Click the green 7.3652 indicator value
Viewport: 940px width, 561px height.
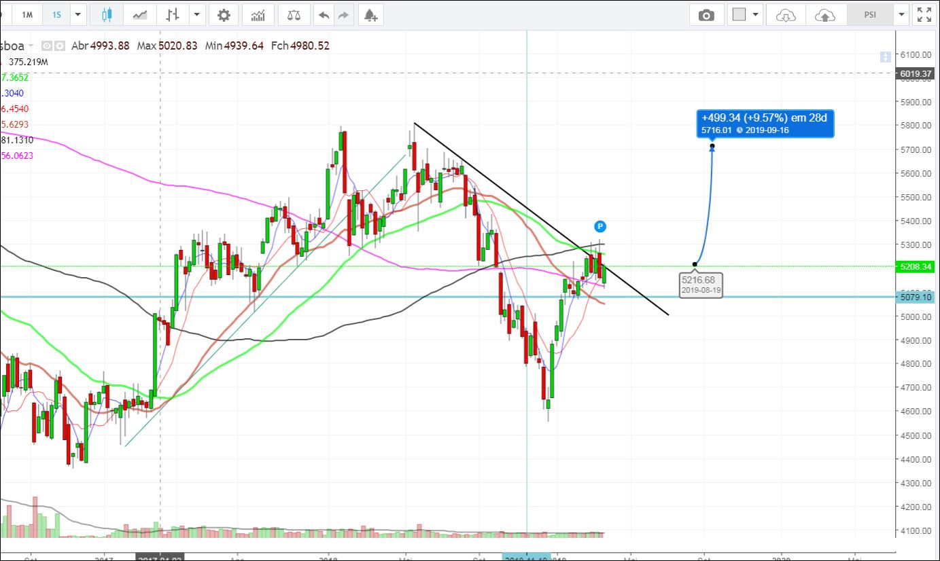coord(14,77)
